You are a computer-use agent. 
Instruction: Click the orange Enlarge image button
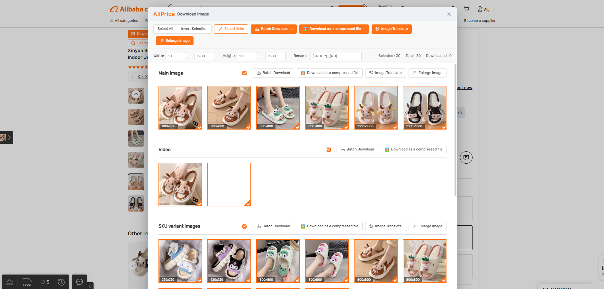(175, 41)
